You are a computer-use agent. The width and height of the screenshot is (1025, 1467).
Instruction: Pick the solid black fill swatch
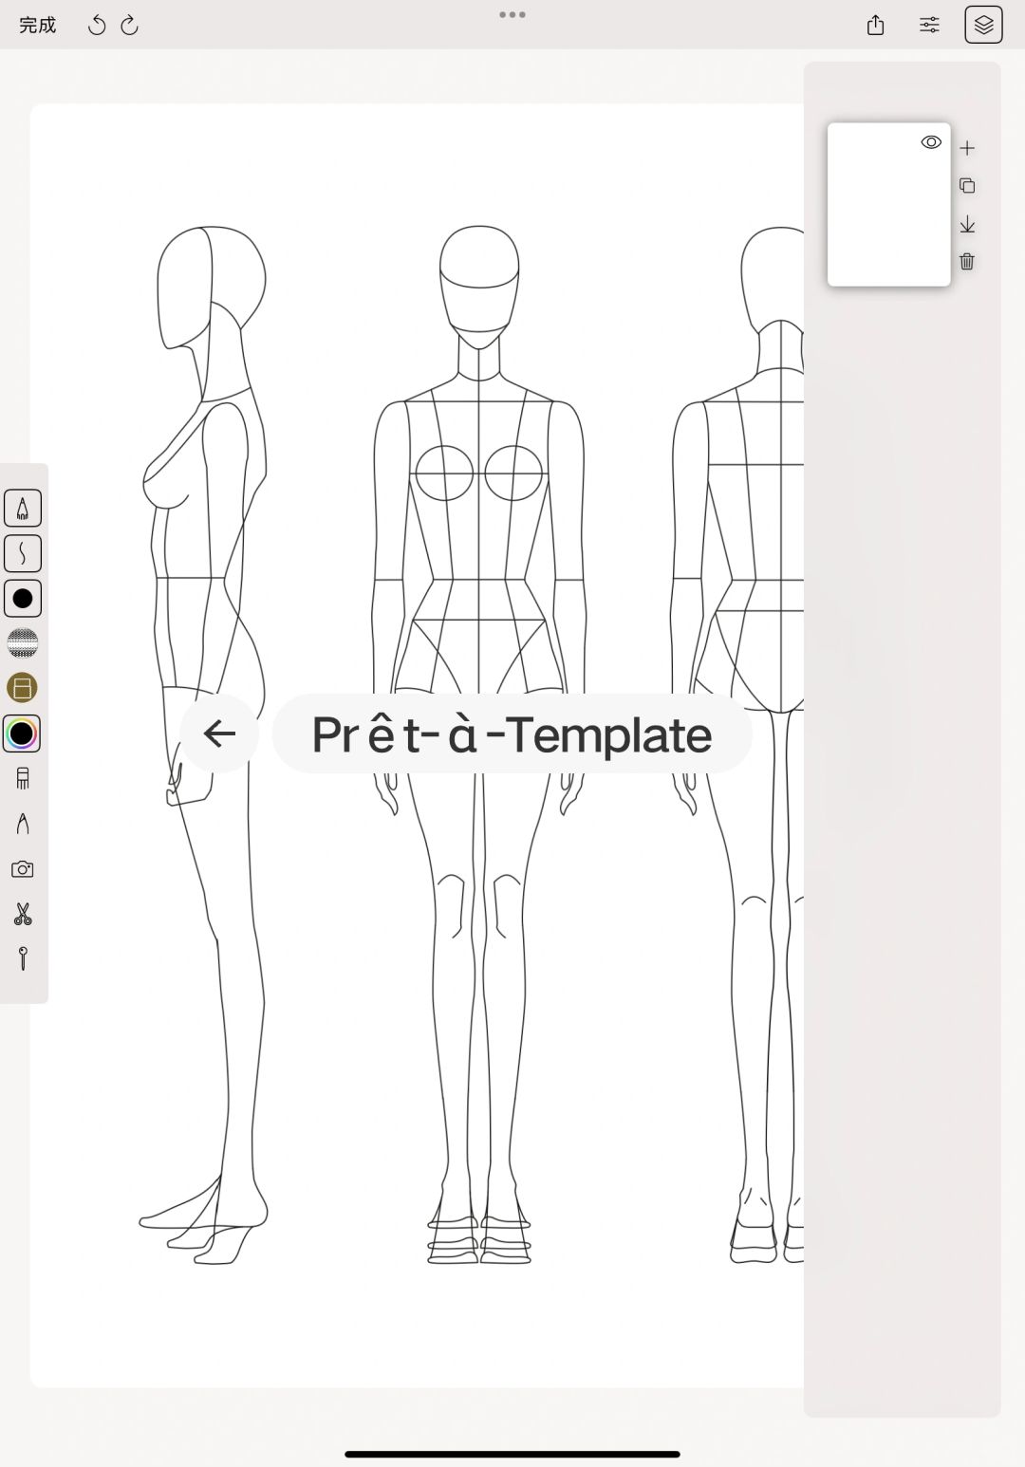coord(23,598)
